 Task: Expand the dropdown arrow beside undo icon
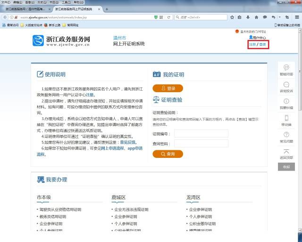click(279, 17)
